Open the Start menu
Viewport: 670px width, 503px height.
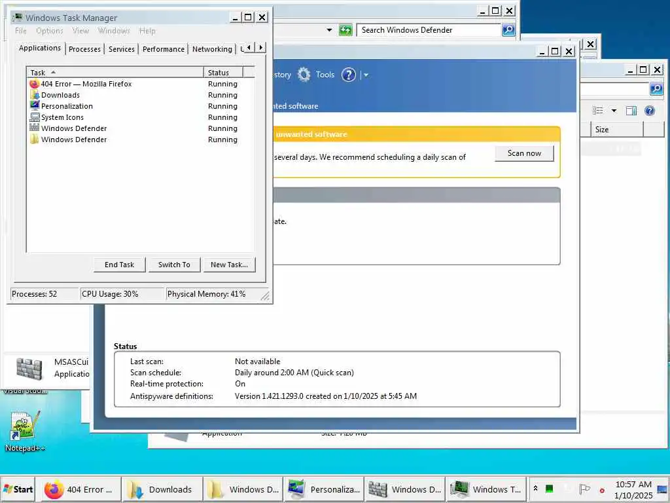coord(18,489)
